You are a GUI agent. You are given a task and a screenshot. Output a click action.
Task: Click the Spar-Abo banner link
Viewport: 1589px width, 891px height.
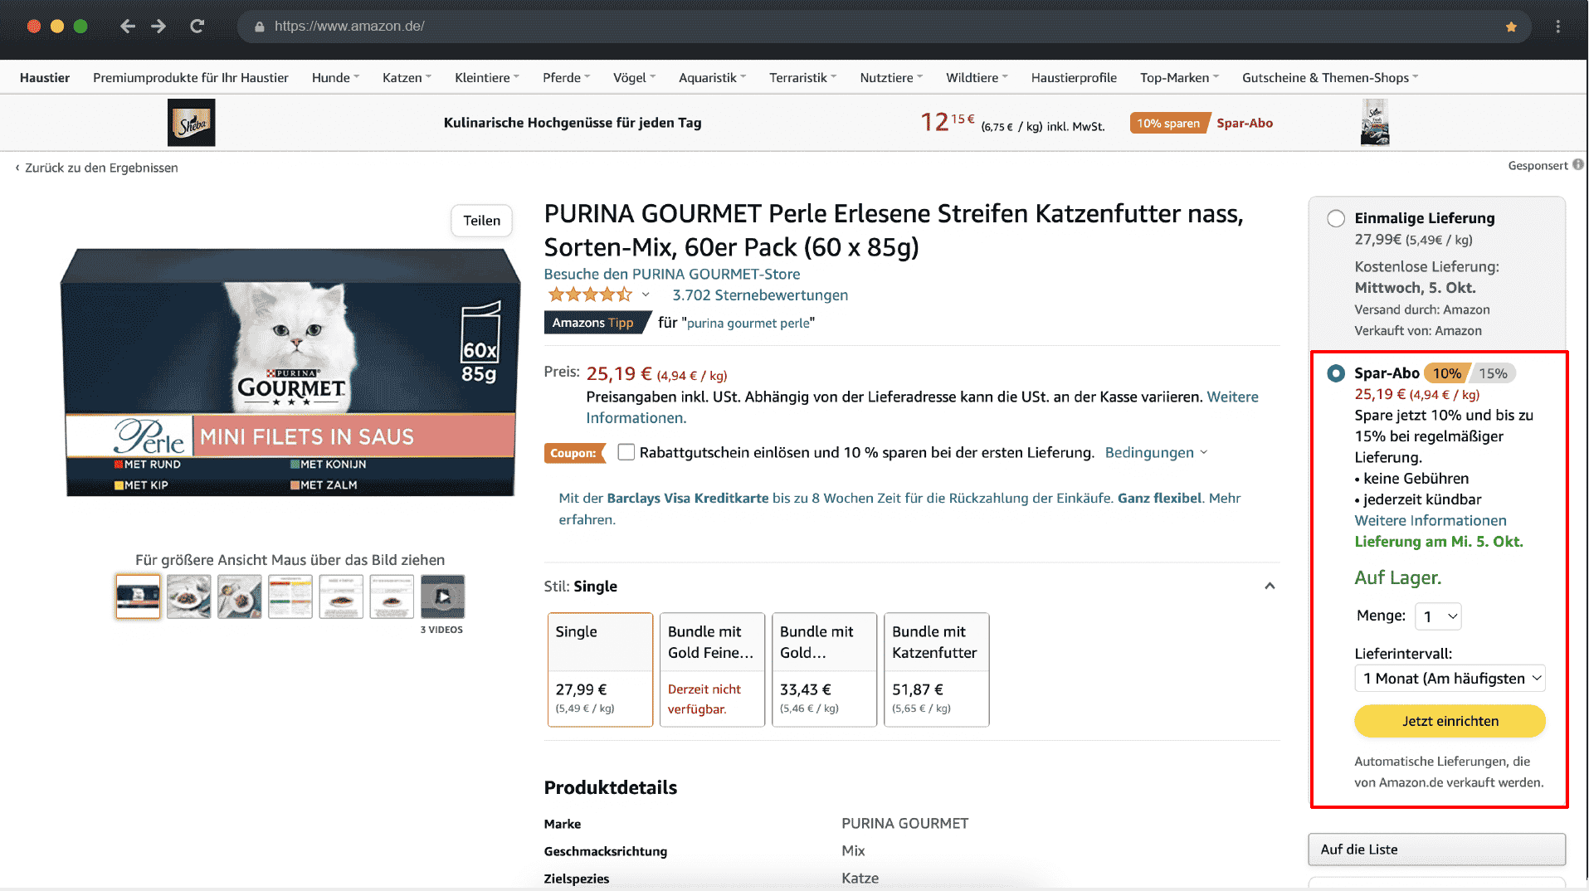(x=1244, y=123)
